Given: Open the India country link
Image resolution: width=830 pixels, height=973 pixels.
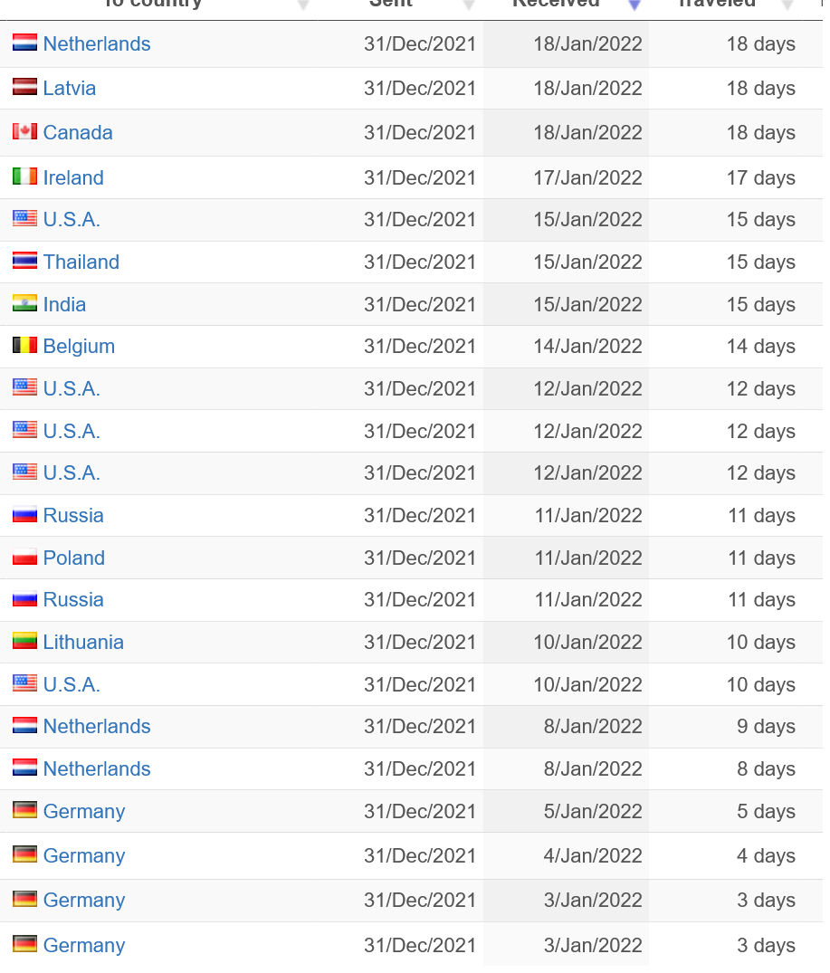Looking at the screenshot, I should tap(64, 304).
